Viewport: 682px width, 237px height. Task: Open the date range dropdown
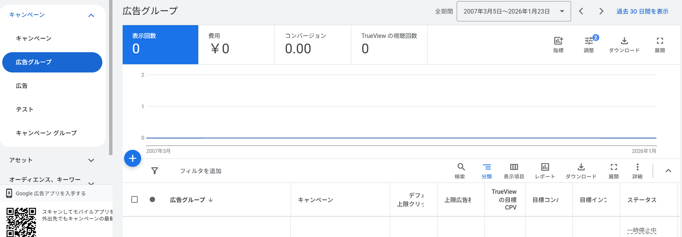tap(513, 11)
